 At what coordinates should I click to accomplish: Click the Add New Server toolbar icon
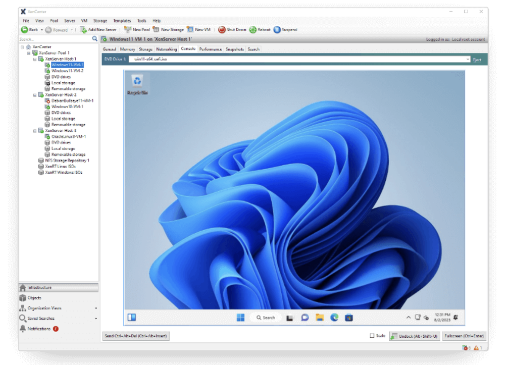[x=83, y=30]
